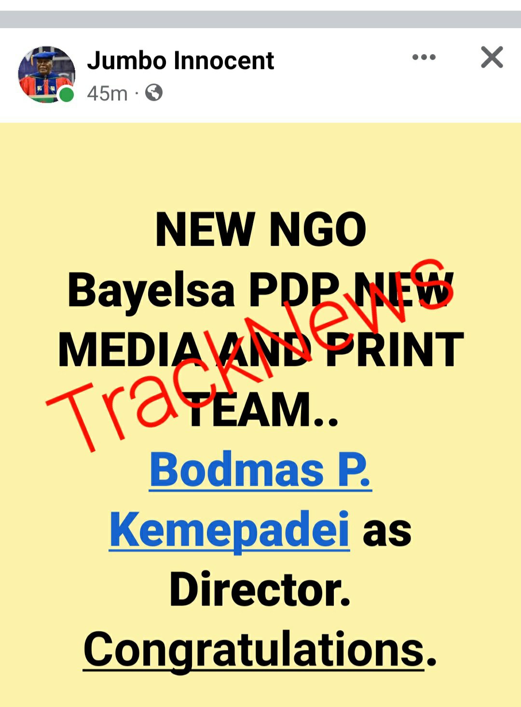Open the Jumbo Innocent profile name

(180, 60)
